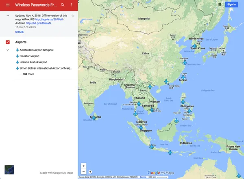Click the 500 km scale bar
Screen dimensions: 244x179
158,177
